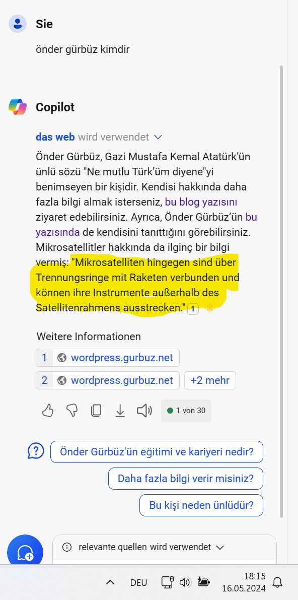This screenshot has height=600, width=298.
Task: Click the thumbs up like icon
Action: pyautogui.click(x=47, y=411)
